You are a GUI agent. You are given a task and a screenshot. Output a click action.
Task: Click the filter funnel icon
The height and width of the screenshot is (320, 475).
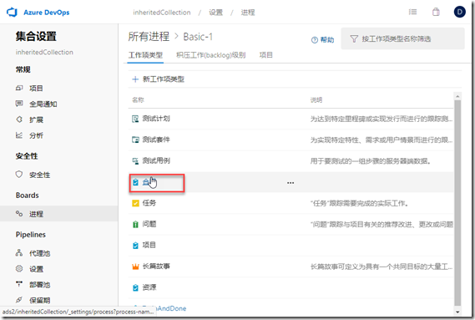[354, 38]
